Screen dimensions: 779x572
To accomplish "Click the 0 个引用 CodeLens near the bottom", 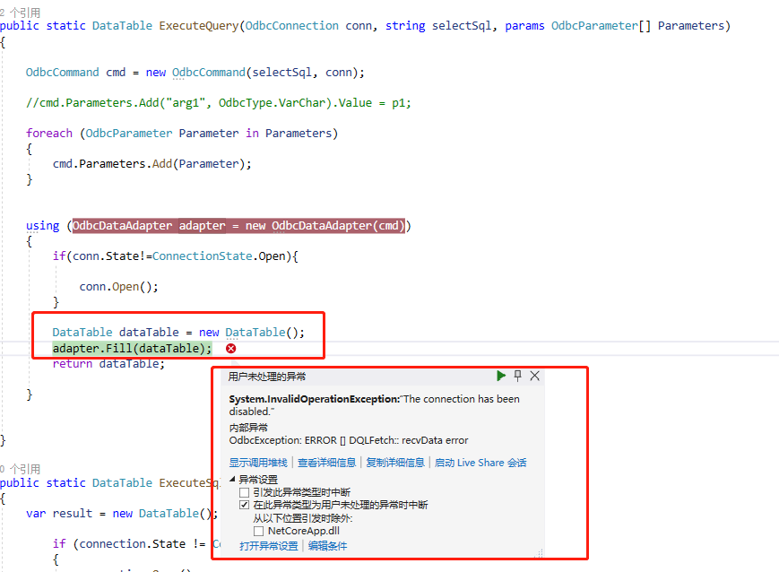I will [20, 469].
